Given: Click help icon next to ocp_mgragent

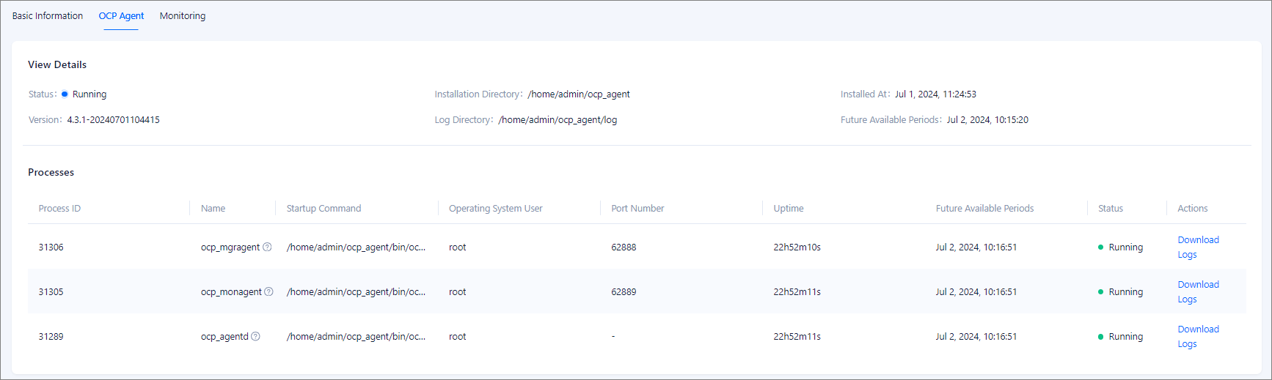Looking at the screenshot, I should click(267, 247).
